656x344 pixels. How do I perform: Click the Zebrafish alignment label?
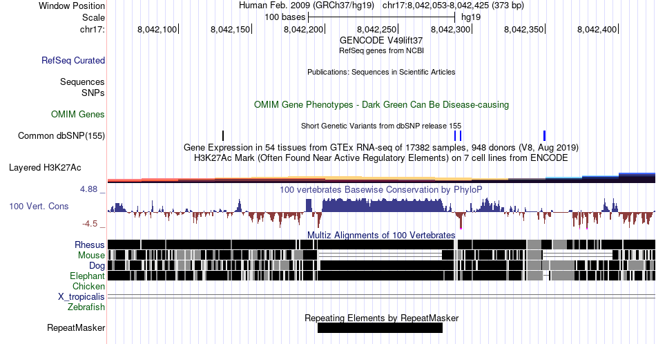pos(86,307)
